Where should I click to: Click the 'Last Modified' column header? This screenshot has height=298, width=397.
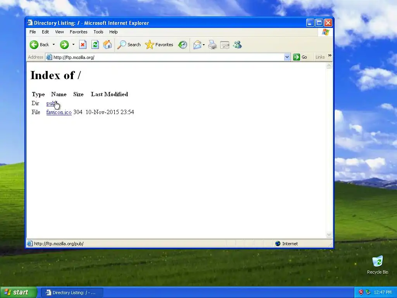tap(109, 94)
